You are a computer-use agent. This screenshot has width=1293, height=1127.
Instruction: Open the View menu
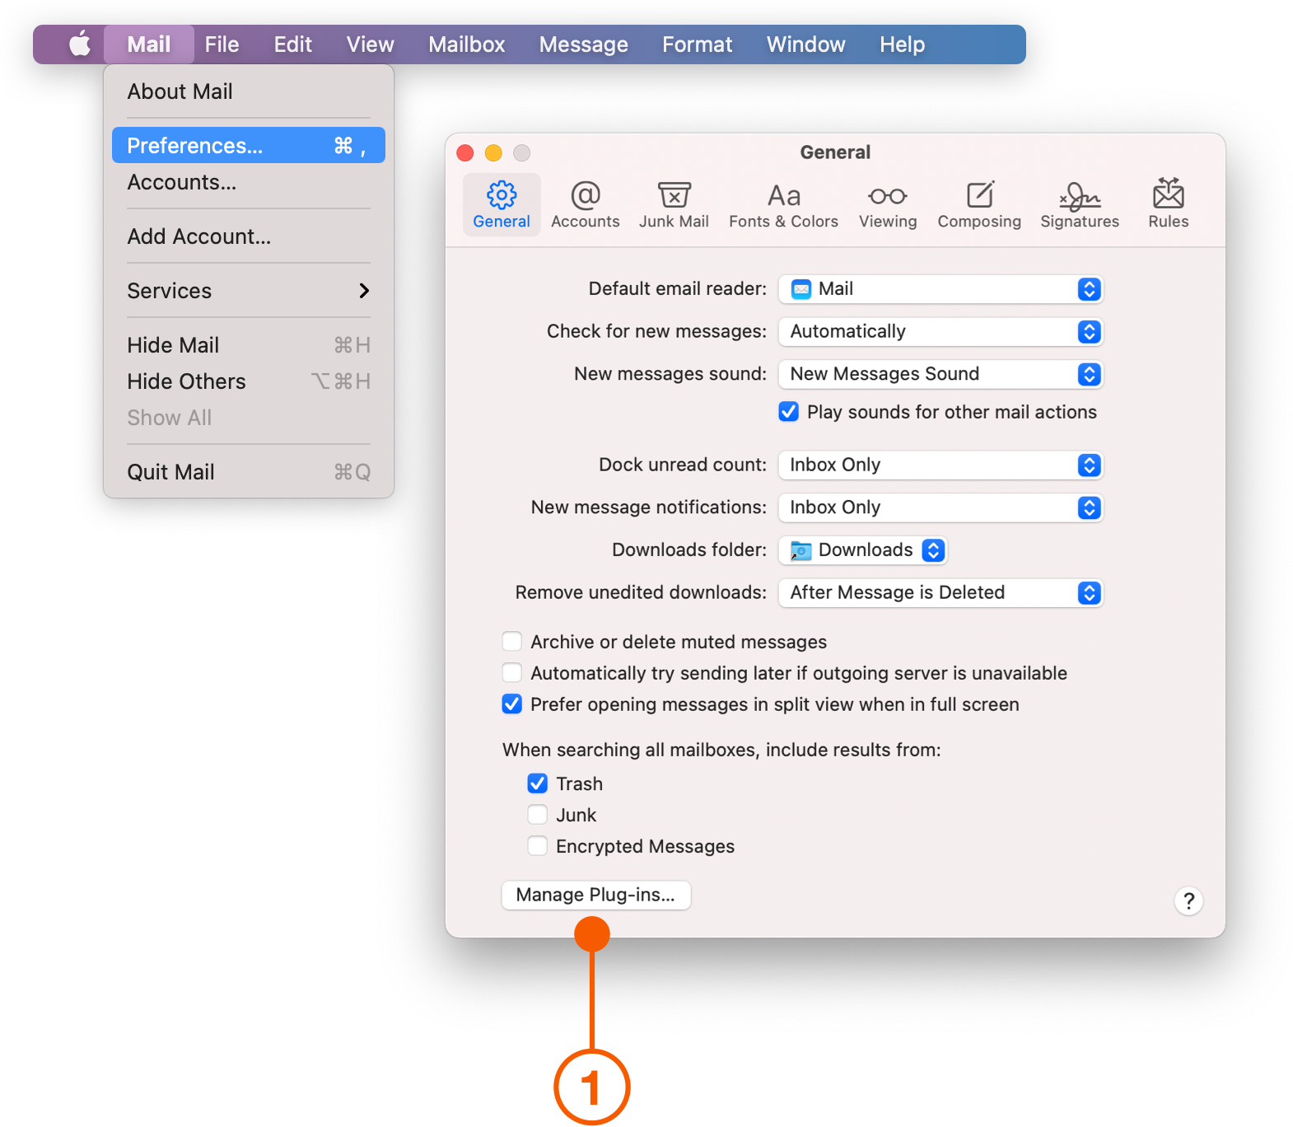point(370,44)
